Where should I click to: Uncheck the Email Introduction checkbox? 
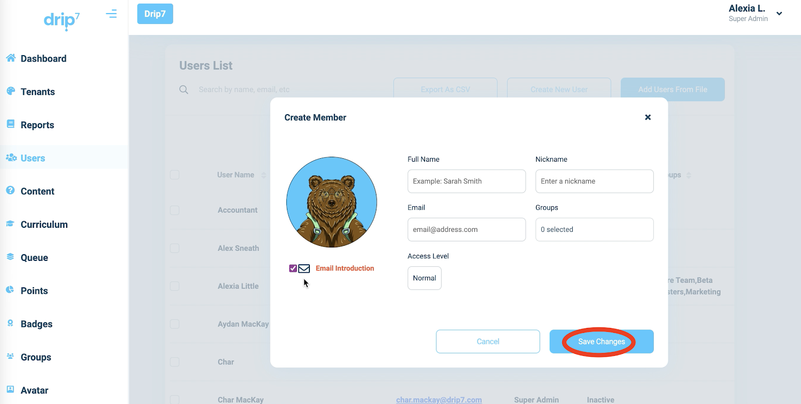tap(293, 268)
